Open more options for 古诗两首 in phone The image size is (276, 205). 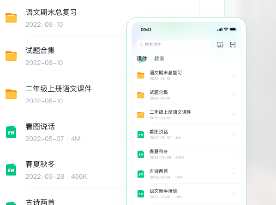tap(233, 174)
